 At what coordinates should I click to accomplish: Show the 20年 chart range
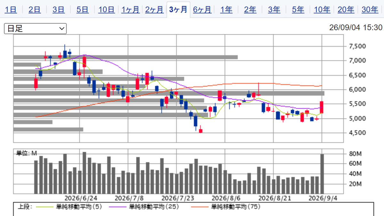346,10
